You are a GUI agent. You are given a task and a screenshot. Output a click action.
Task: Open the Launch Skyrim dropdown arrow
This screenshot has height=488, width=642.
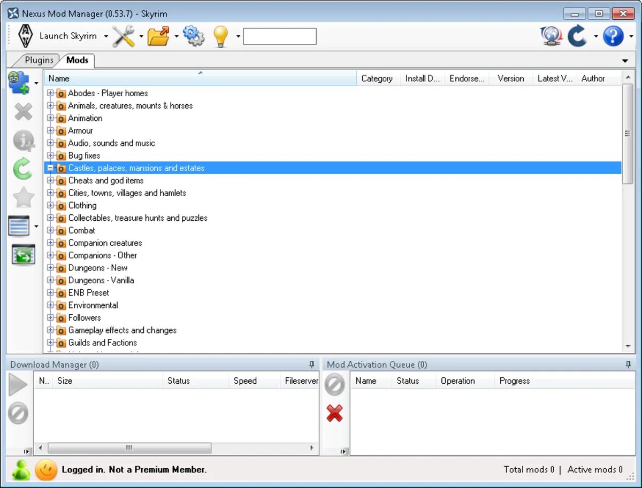[x=106, y=36]
